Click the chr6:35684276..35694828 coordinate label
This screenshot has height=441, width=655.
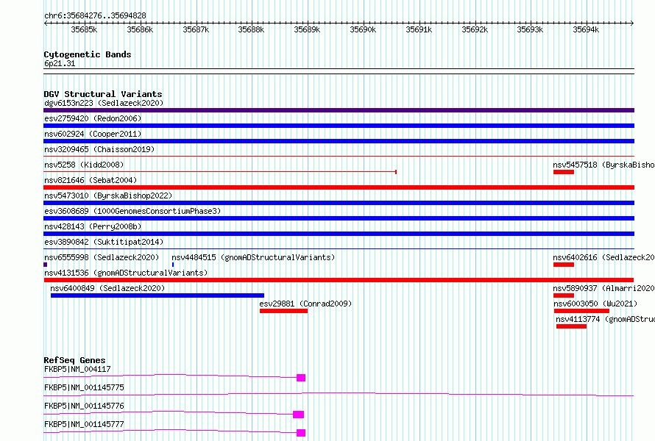[x=95, y=16]
